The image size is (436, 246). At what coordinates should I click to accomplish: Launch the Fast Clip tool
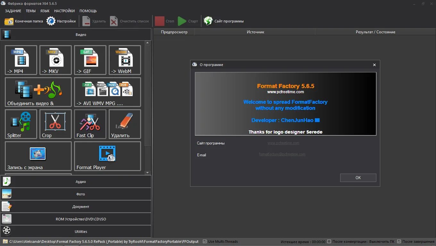pos(90,124)
